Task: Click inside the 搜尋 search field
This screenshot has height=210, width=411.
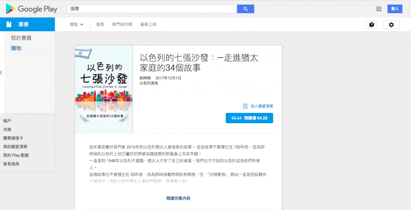Action: pyautogui.click(x=152, y=9)
